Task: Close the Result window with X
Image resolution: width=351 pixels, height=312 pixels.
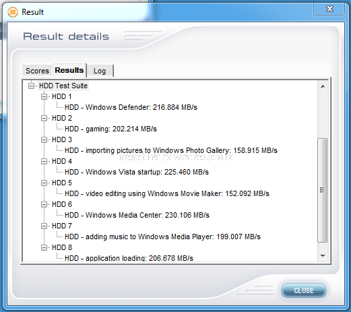Action: (x=329, y=9)
